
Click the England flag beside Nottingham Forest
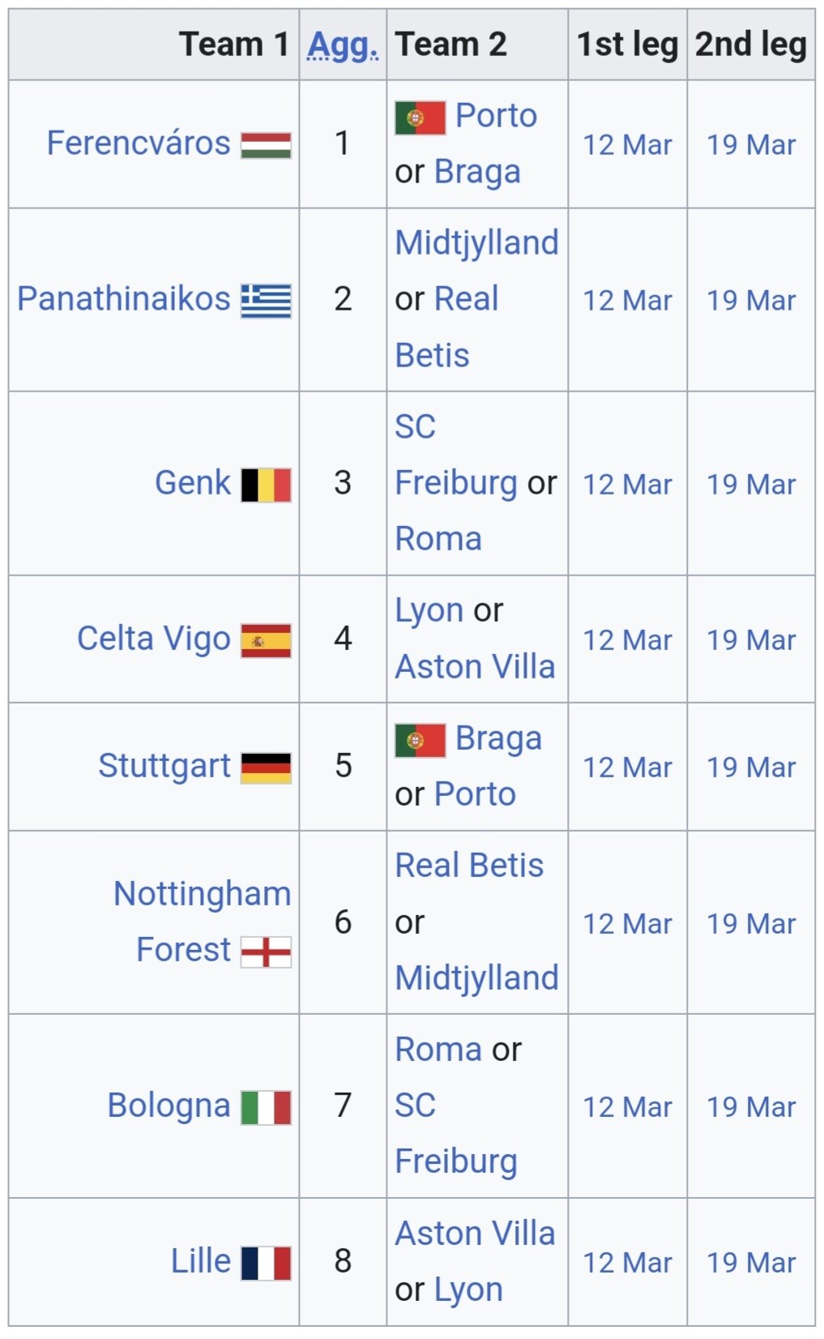click(x=266, y=952)
